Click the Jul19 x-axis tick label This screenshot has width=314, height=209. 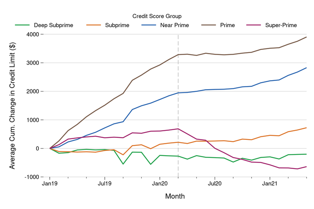[104, 183]
